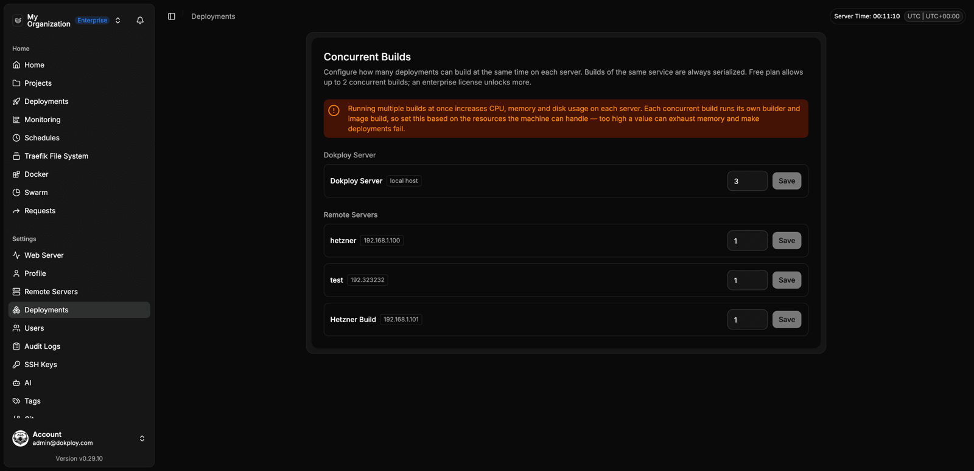Go to Projects page
This screenshot has height=471, width=974.
click(79, 83)
